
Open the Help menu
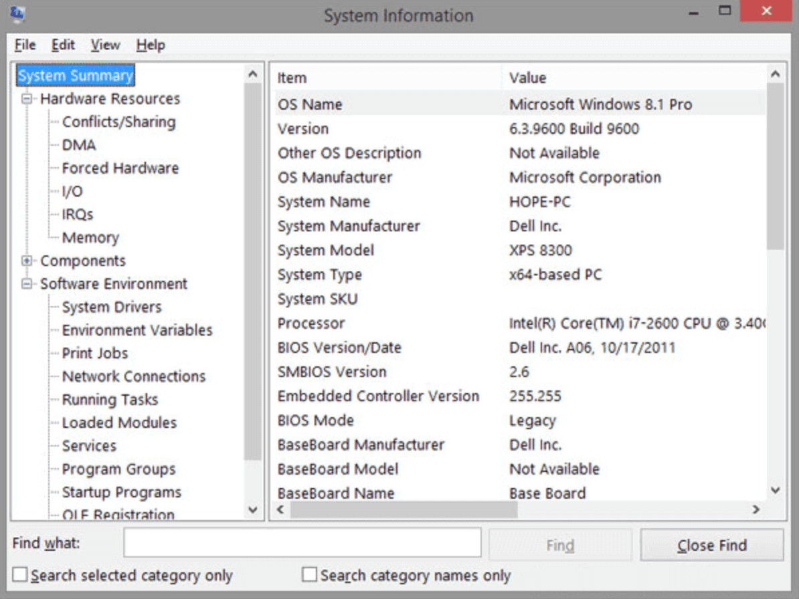[x=151, y=45]
